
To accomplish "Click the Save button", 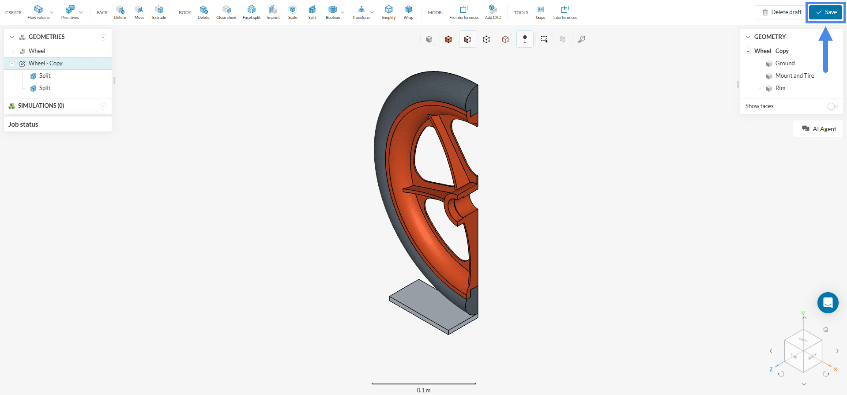I will 825,12.
